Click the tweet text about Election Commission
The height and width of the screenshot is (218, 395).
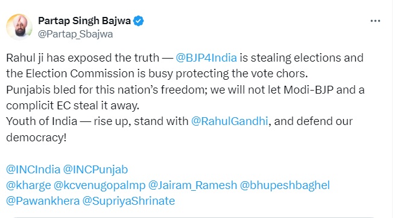click(x=157, y=74)
